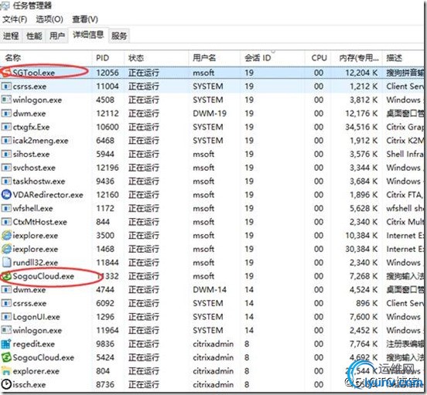This screenshot has width=427, height=395.
Task: Click the Task Manager title bar icon
Action: click(x=5, y=5)
